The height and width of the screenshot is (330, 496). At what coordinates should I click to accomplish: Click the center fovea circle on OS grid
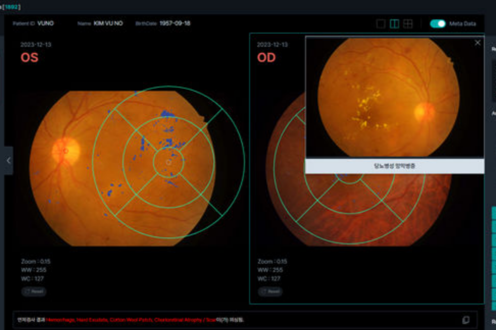pos(168,162)
